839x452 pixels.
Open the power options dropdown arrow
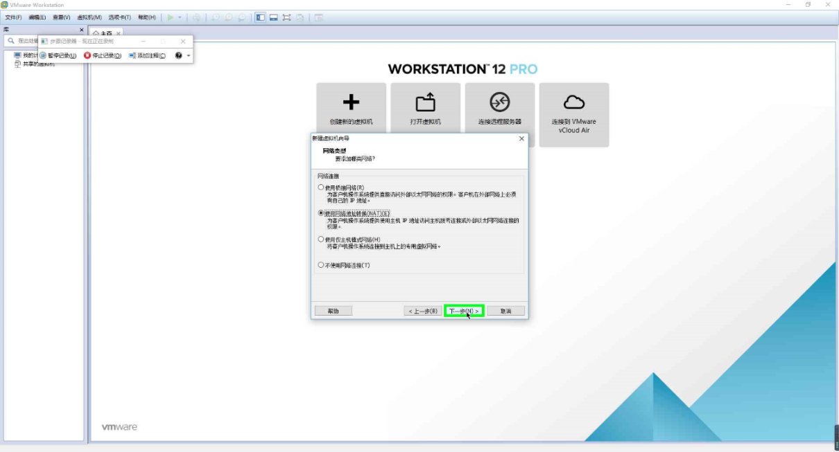[x=180, y=17]
